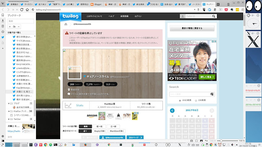Click the @Noooooooorth profile button
262x147 pixels.
(112, 138)
